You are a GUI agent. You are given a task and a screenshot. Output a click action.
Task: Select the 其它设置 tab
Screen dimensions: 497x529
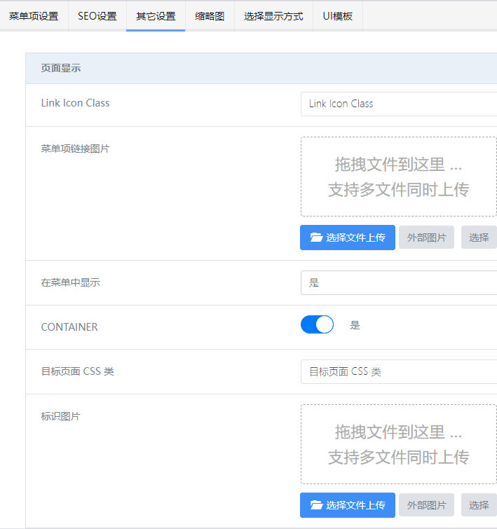156,16
